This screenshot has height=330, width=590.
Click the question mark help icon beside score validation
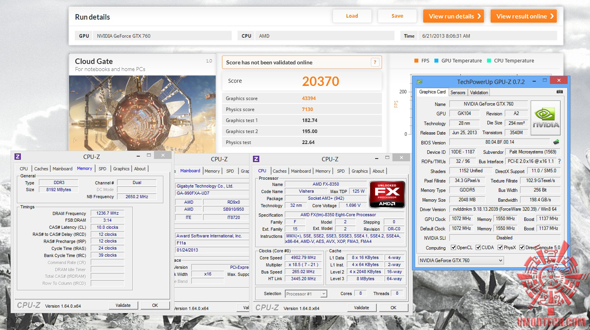click(375, 62)
